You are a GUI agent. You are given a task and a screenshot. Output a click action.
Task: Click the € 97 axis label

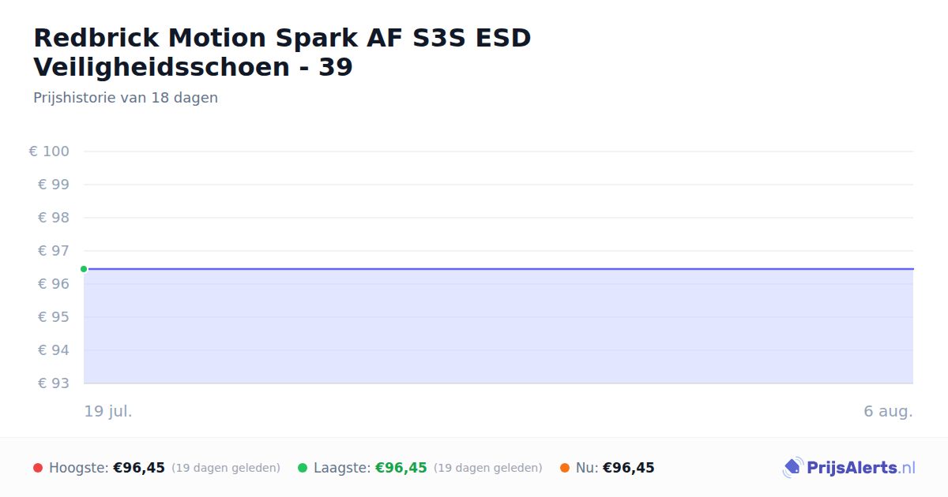pyautogui.click(x=54, y=251)
